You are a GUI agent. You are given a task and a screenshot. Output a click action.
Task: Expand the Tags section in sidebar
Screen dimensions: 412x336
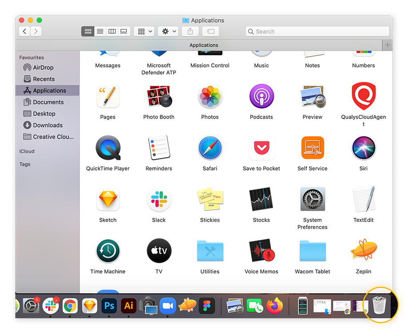pyautogui.click(x=28, y=164)
